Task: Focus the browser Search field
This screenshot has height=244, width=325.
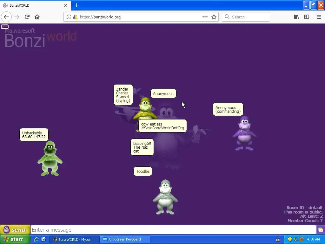Action: coord(246,17)
